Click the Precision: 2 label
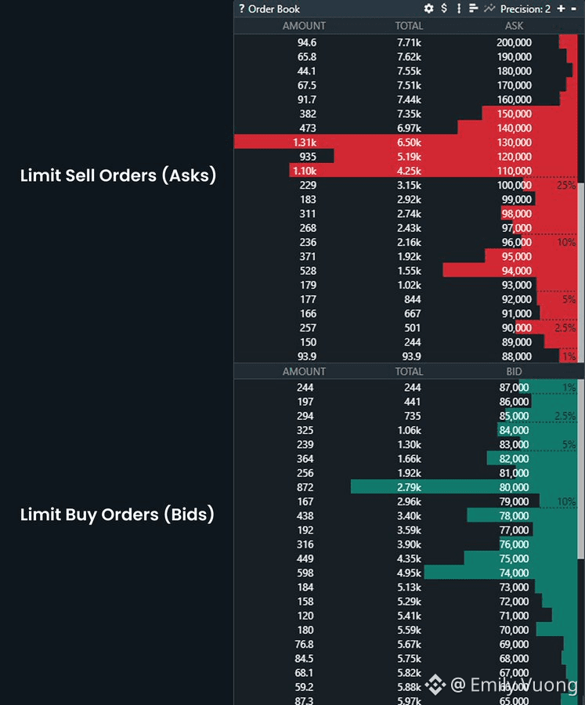The width and height of the screenshot is (585, 705). tap(525, 9)
